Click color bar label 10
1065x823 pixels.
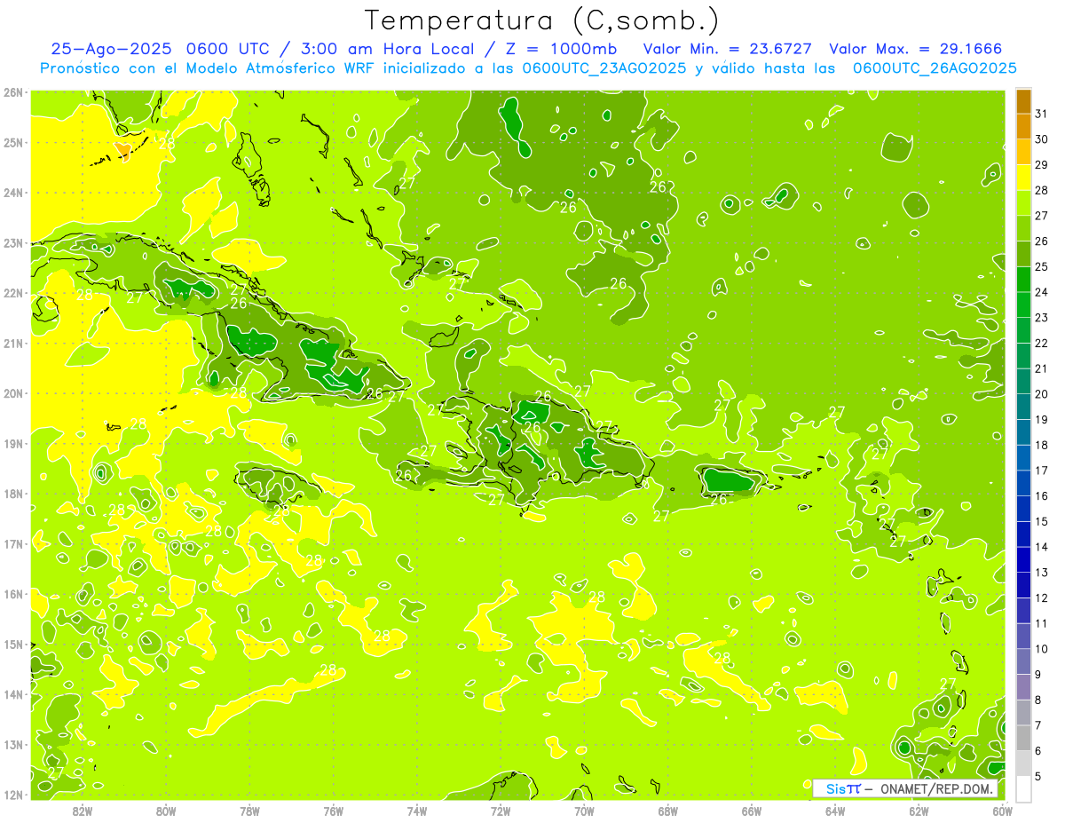pos(1042,649)
